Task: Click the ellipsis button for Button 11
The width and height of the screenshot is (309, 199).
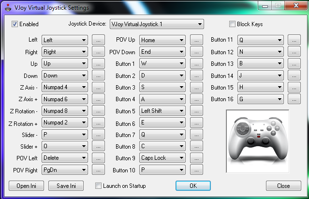Action: (x=294, y=40)
